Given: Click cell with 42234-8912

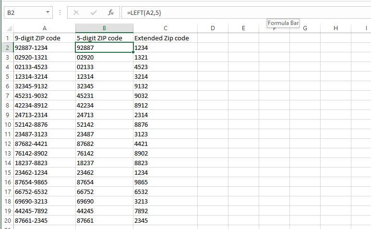Looking at the screenshot, I should point(45,106).
